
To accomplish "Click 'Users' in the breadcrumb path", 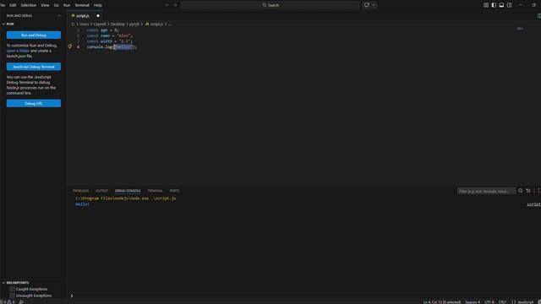I will tap(85, 24).
